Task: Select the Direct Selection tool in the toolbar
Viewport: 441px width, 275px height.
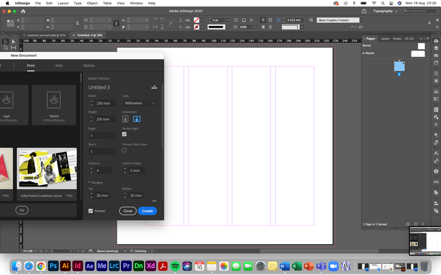Action: tap(12, 42)
